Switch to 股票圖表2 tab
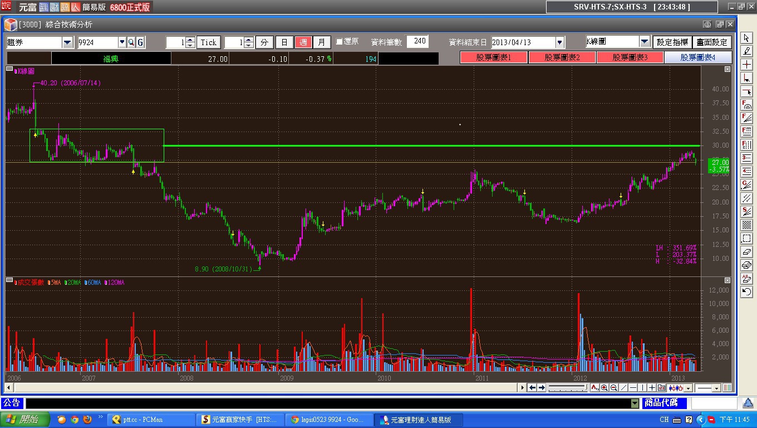 562,57
